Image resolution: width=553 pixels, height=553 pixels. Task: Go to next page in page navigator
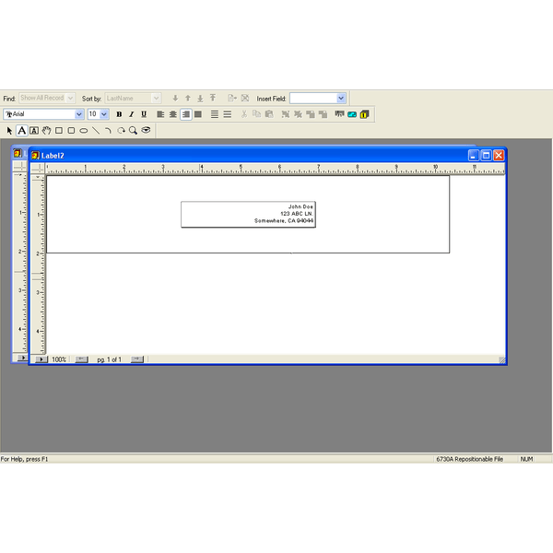pyautogui.click(x=136, y=359)
